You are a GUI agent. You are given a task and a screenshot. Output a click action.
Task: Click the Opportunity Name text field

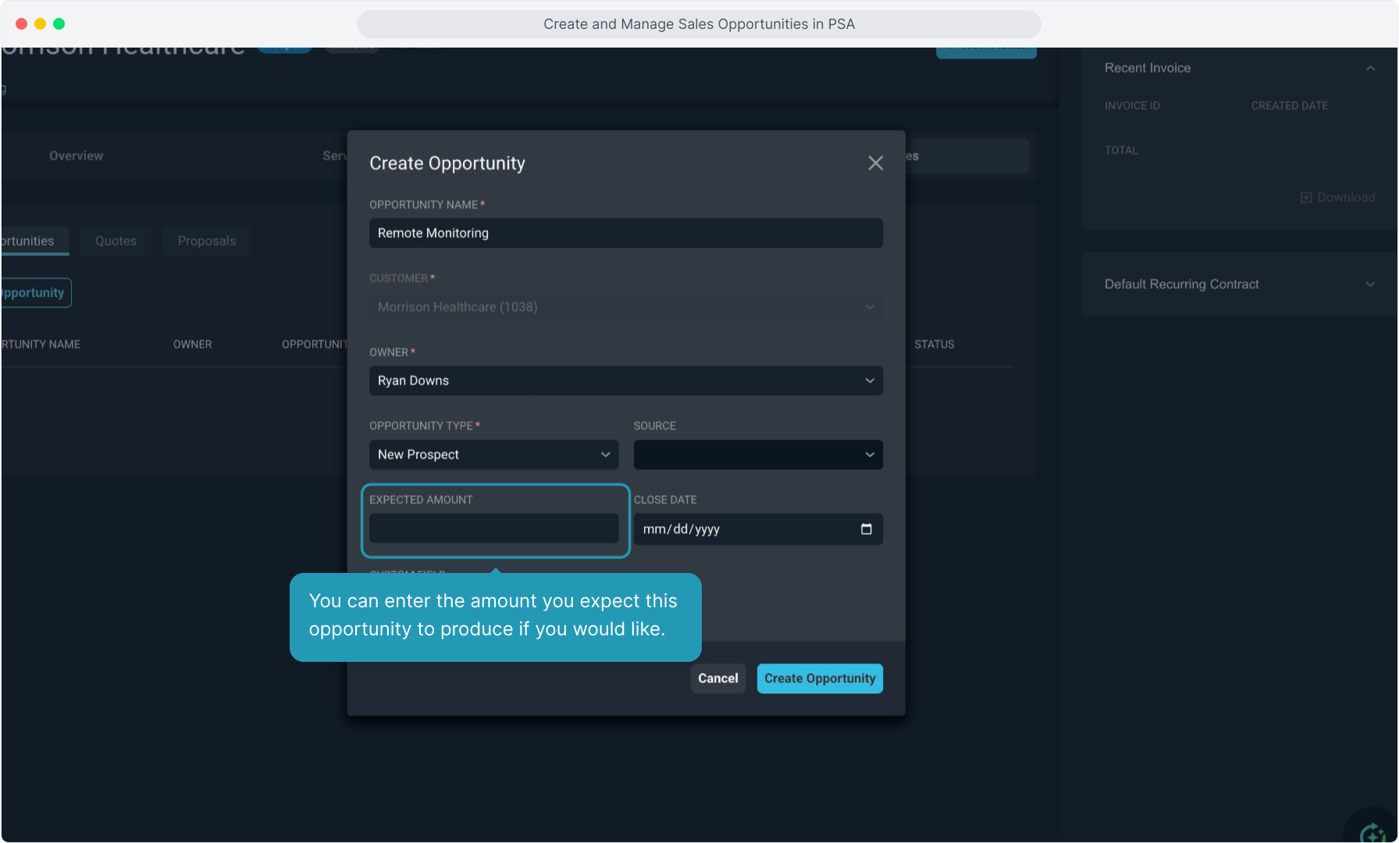click(x=625, y=233)
